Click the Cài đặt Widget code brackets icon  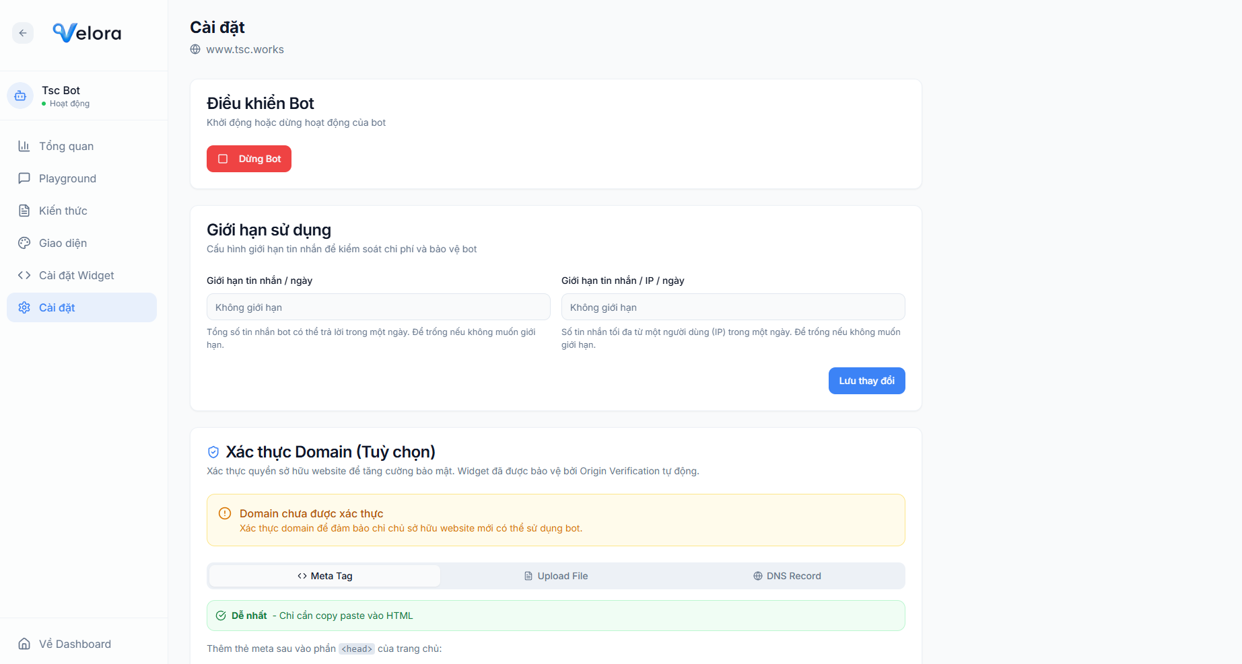(x=24, y=275)
